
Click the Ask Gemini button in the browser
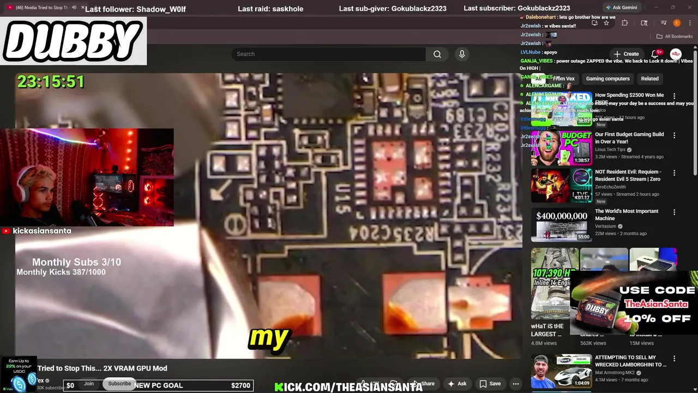click(x=621, y=8)
